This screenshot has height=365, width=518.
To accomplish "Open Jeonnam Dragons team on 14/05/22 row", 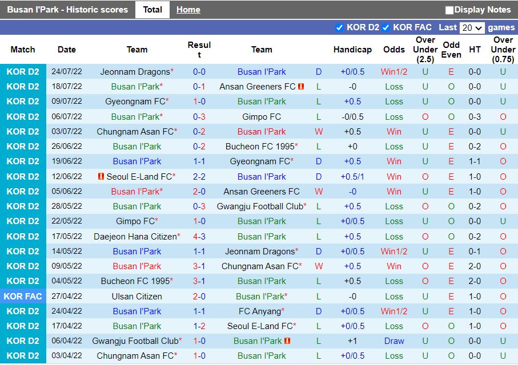I will coord(260,252).
